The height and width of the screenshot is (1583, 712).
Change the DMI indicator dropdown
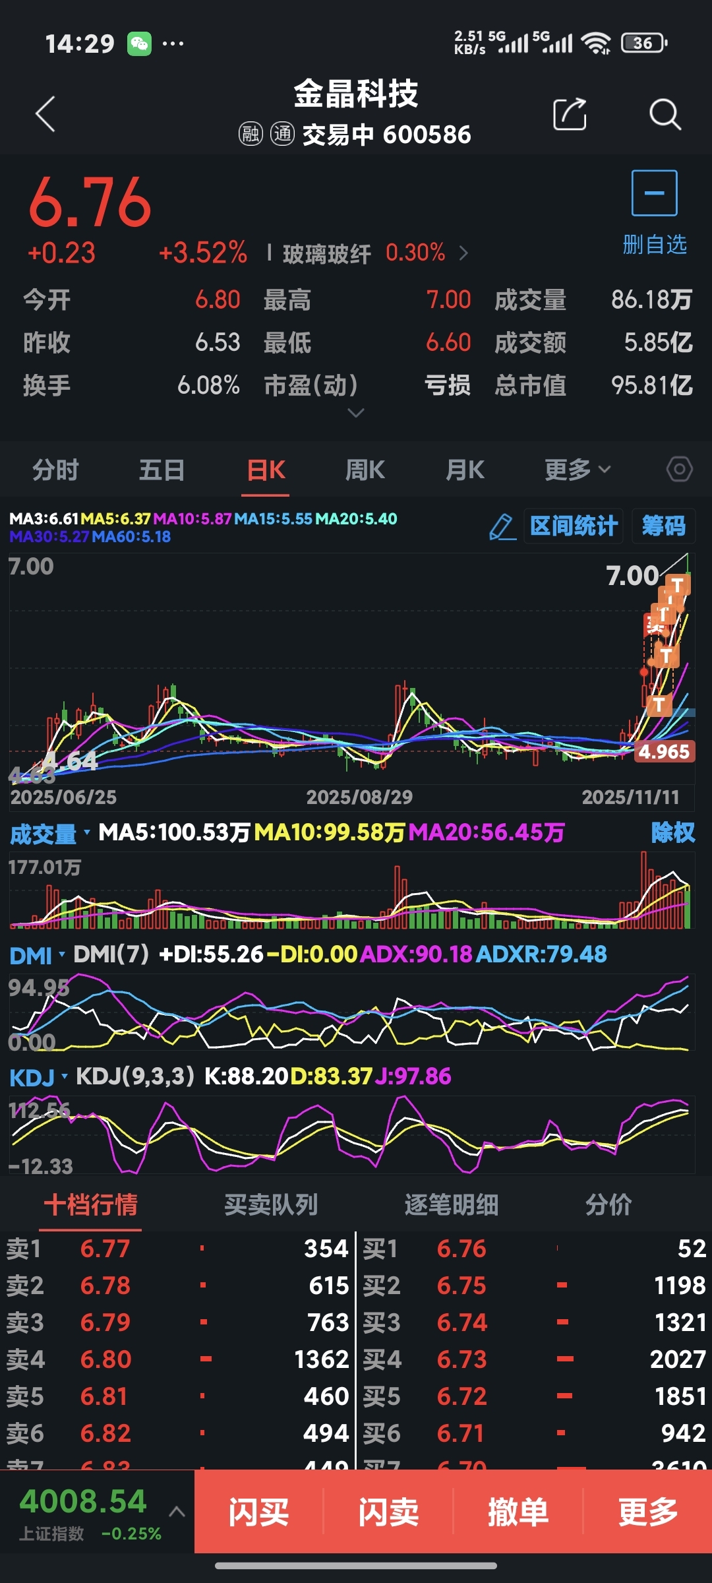pos(38,955)
